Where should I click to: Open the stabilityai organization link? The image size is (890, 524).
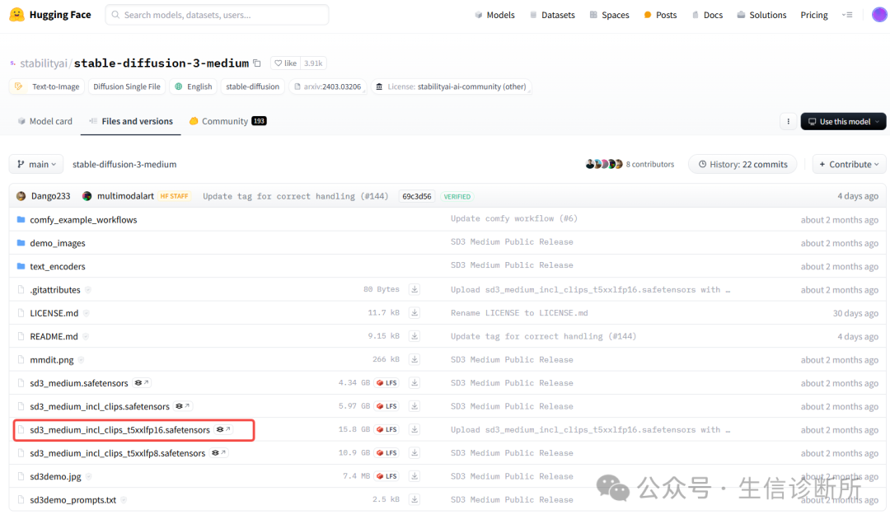tap(43, 63)
